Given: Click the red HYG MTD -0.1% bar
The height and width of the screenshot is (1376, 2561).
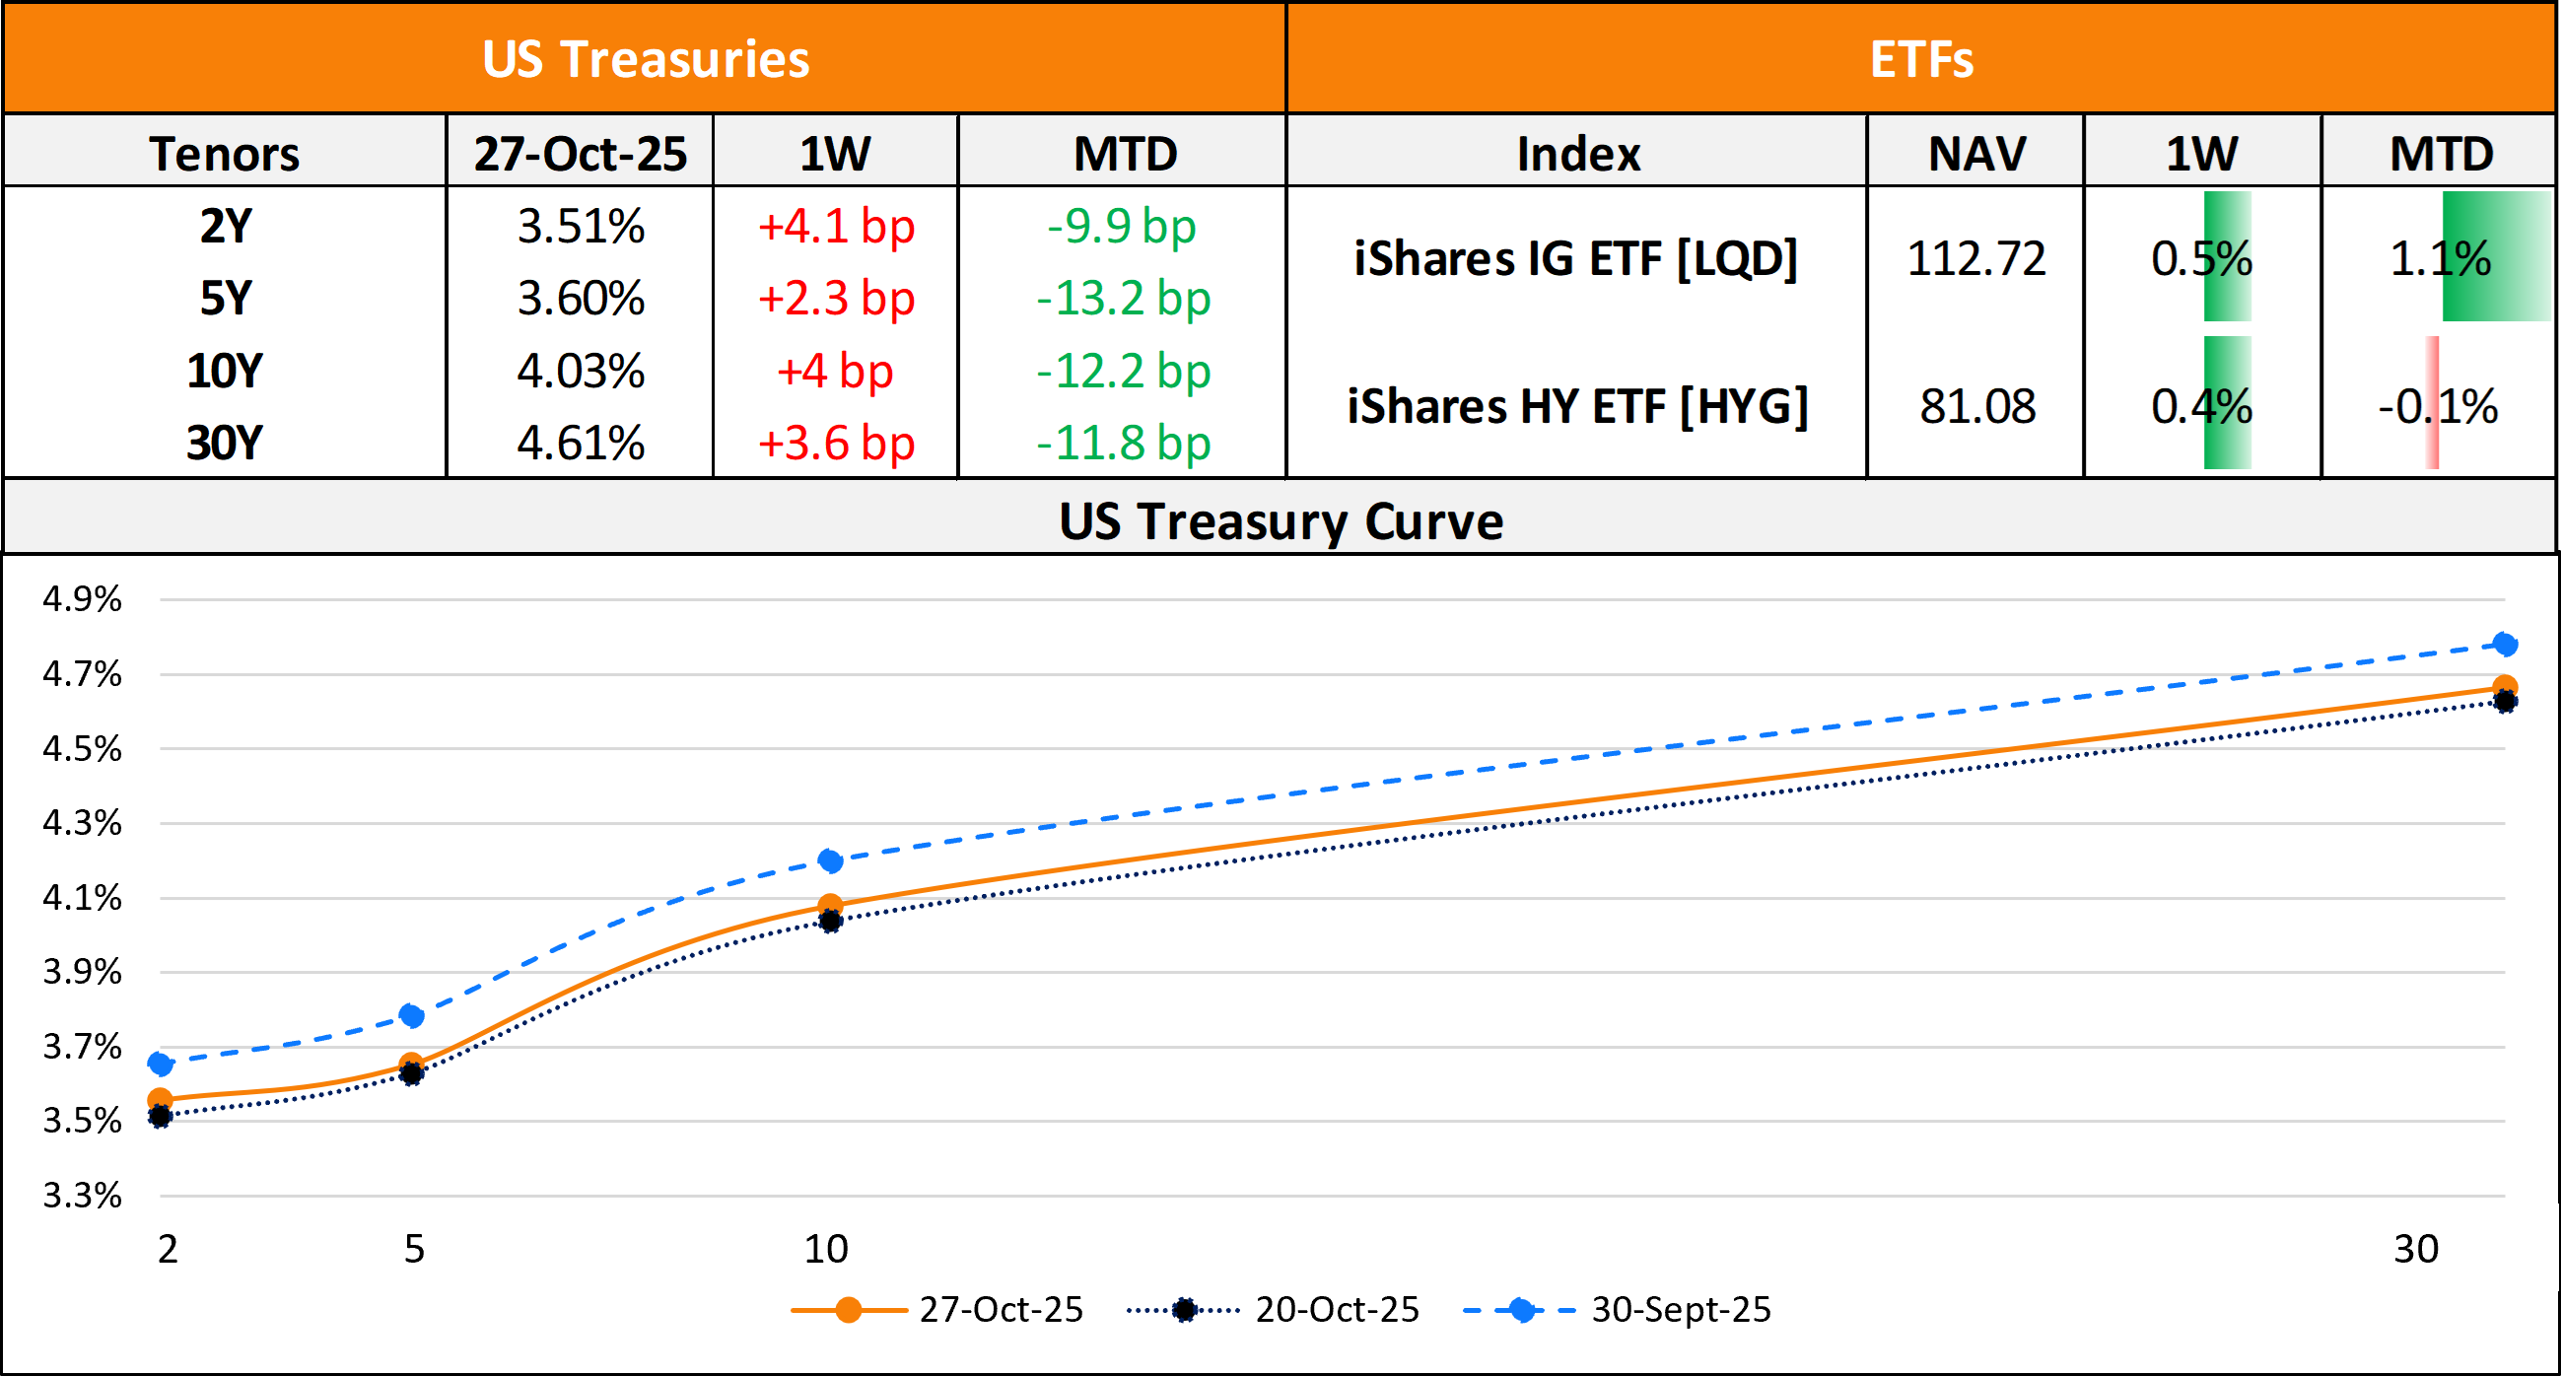Looking at the screenshot, I should click(2432, 403).
